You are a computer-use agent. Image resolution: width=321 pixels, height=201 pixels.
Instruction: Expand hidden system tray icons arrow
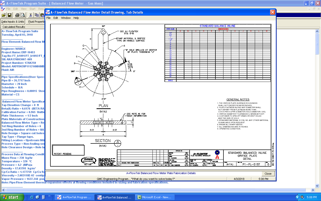pyautogui.click(x=298, y=197)
